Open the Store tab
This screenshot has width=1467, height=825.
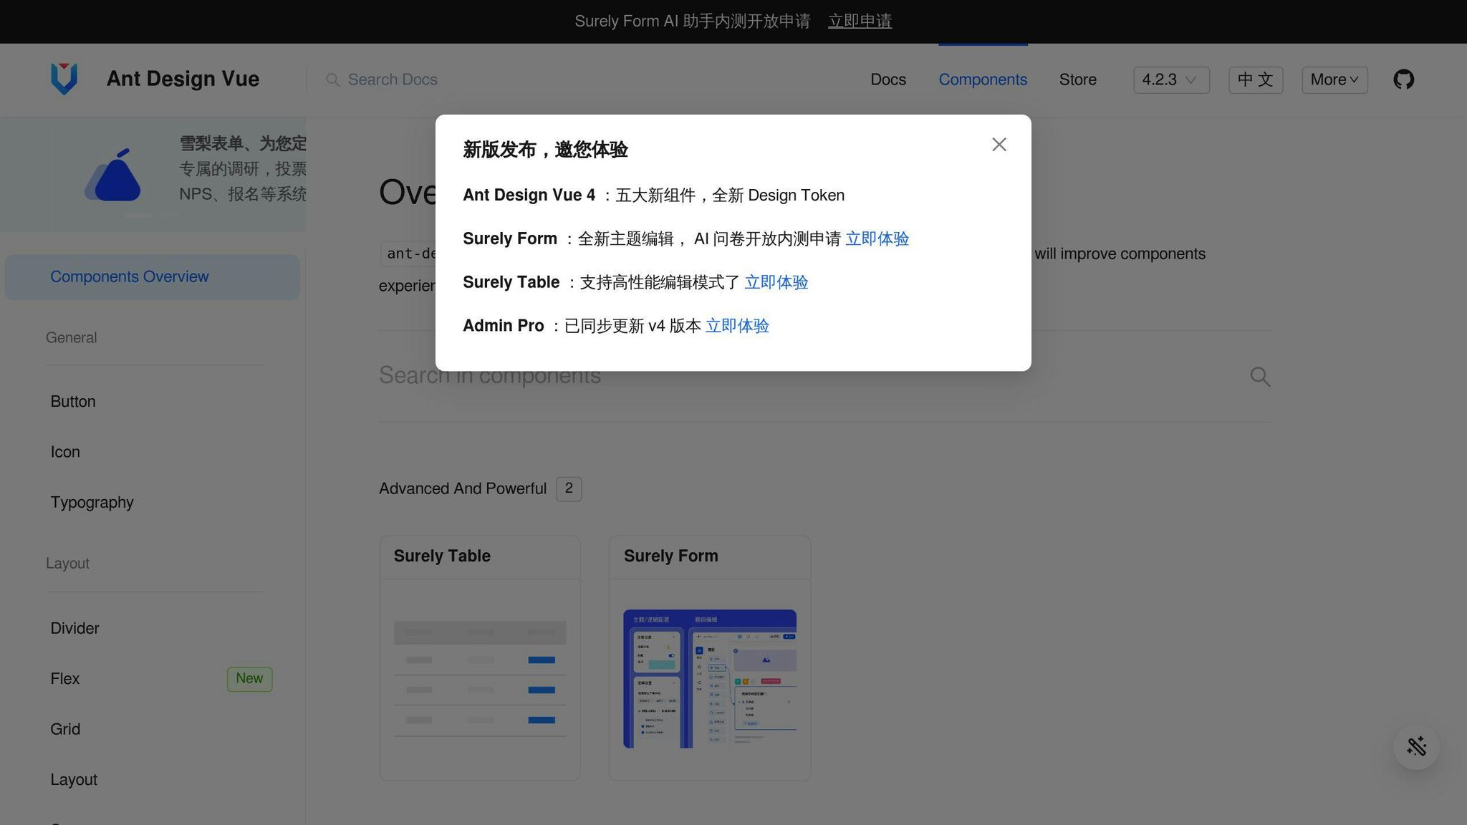coord(1077,79)
